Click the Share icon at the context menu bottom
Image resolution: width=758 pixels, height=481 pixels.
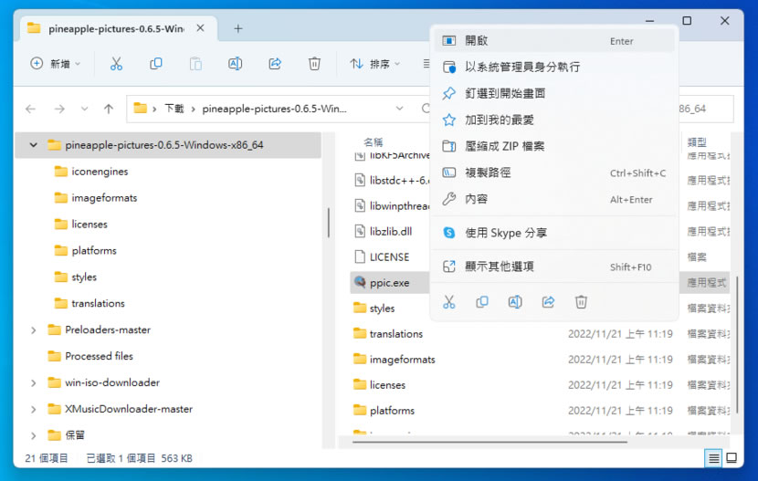(x=548, y=302)
